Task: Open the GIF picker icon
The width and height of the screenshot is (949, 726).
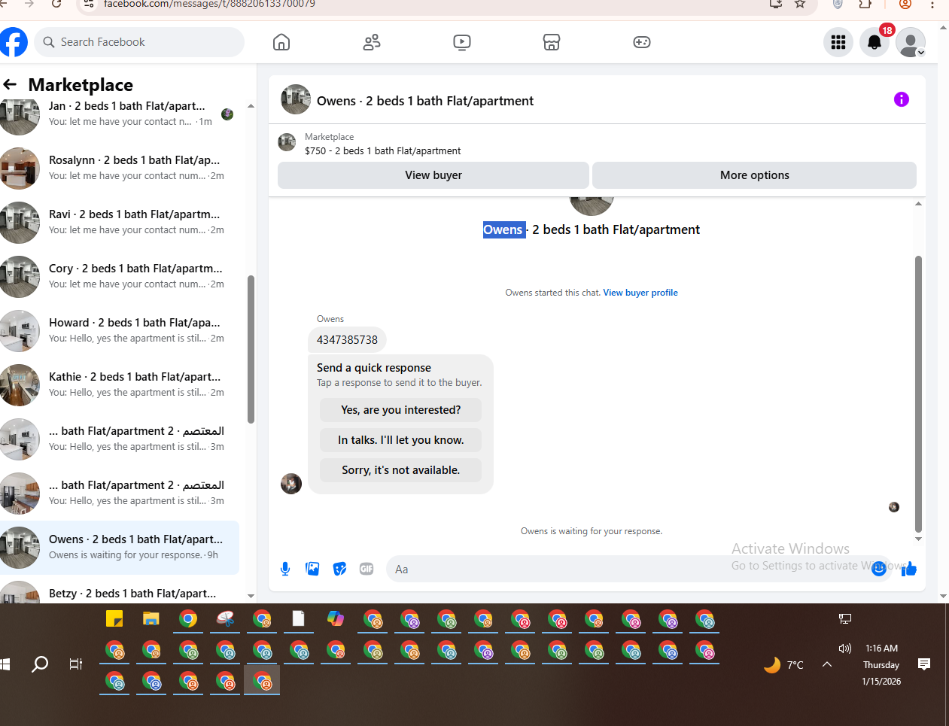Action: [367, 569]
